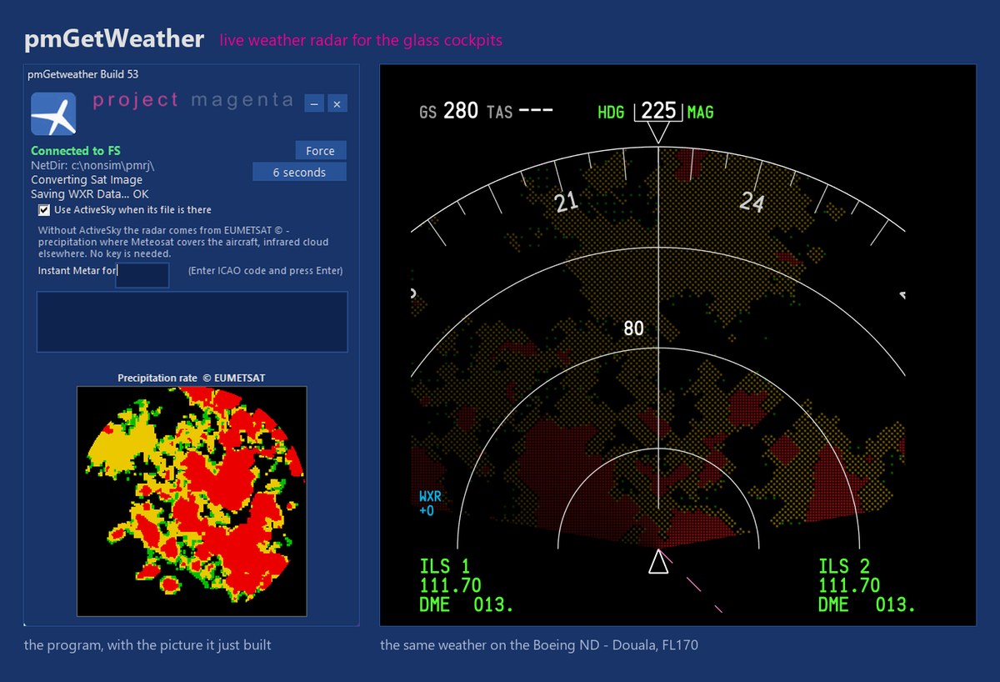Close the pmGetWeather program window
The height and width of the screenshot is (682, 1000).
coord(337,103)
